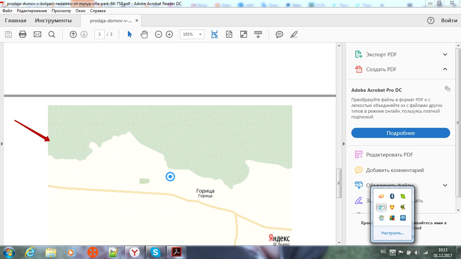The image size is (461, 259).
Task: Close the prodaja-domov document tab
Action: coord(137,21)
